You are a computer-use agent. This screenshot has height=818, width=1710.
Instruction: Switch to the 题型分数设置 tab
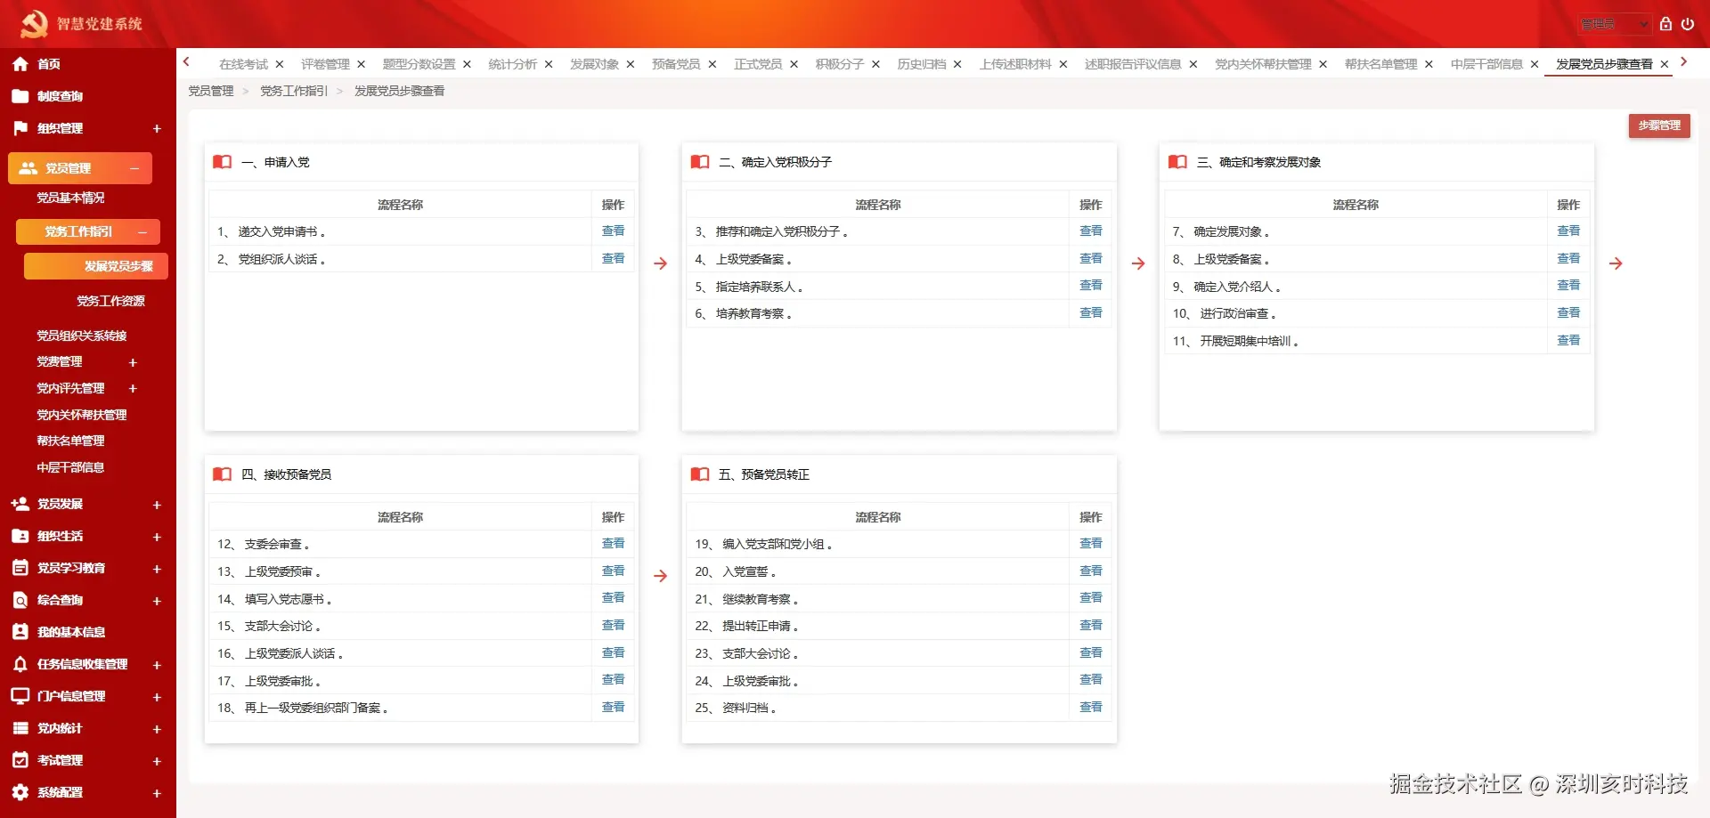click(419, 64)
